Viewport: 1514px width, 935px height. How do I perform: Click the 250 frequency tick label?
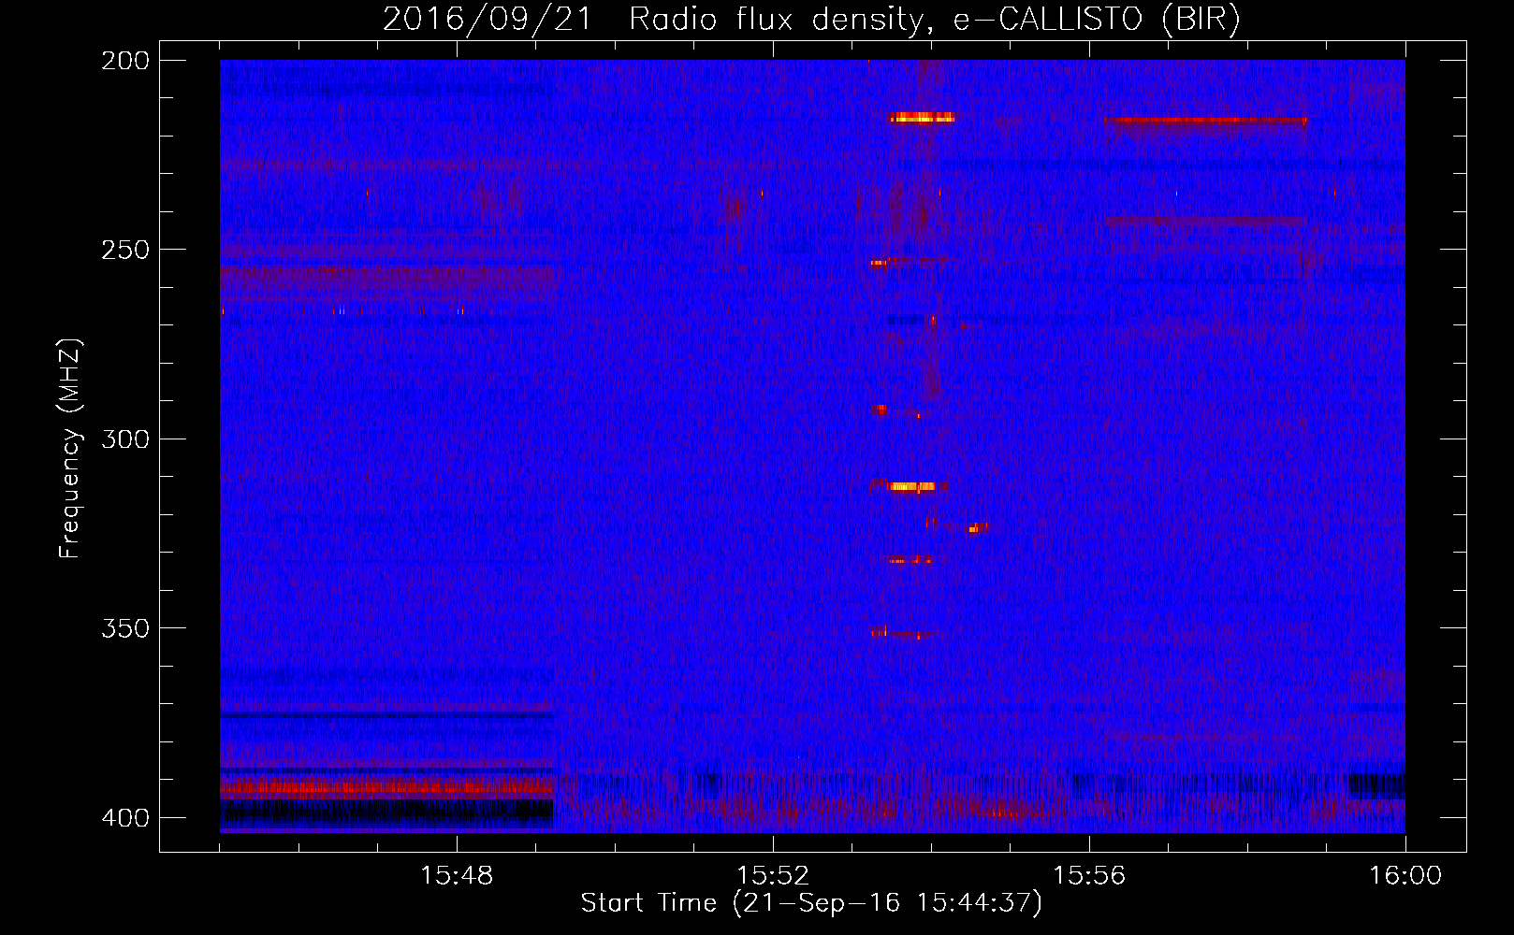pos(125,250)
